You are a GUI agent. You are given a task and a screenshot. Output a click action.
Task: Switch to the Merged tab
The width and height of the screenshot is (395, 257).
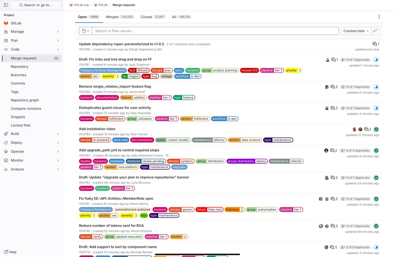pyautogui.click(x=112, y=17)
